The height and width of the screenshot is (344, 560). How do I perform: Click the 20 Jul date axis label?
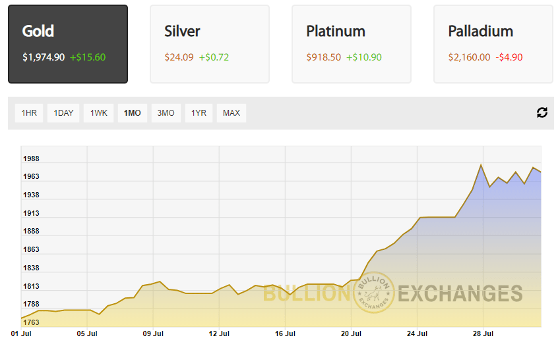352,333
